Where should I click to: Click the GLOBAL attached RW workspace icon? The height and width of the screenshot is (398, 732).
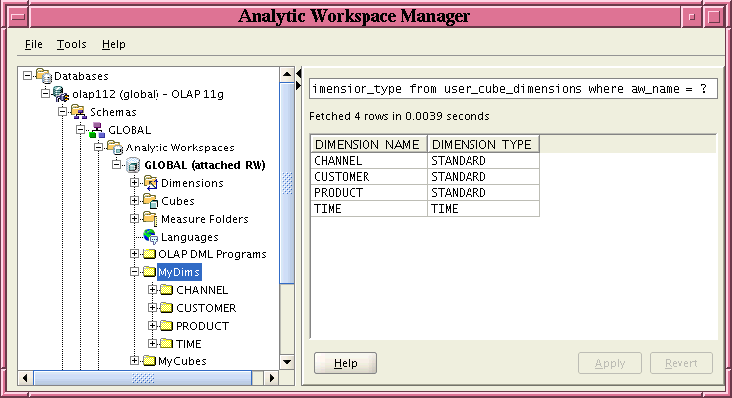[133, 165]
